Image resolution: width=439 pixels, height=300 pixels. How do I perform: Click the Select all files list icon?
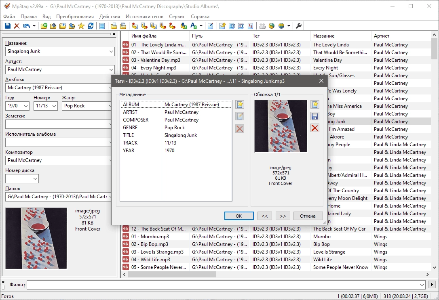tap(102, 26)
